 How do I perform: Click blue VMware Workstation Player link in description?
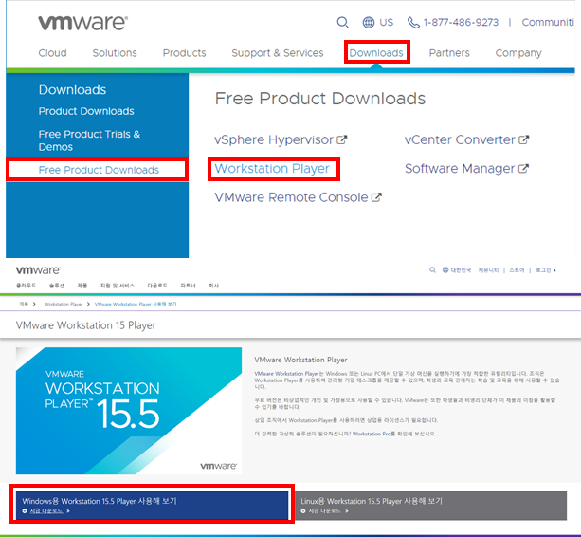(286, 374)
